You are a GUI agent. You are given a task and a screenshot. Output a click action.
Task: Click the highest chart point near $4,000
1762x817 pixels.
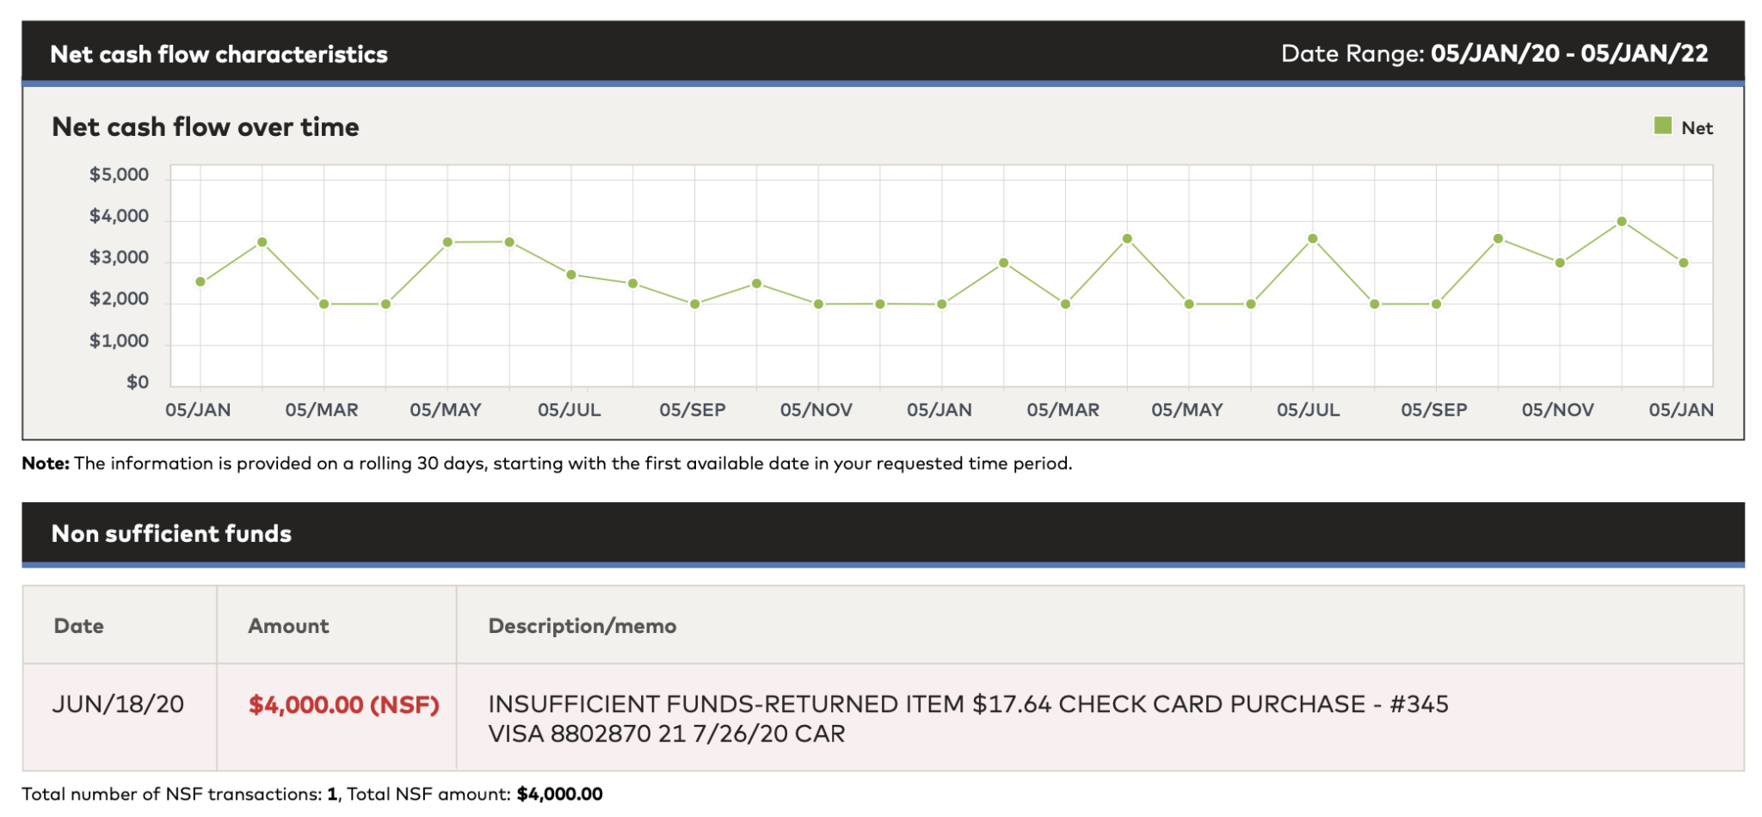tap(1622, 222)
